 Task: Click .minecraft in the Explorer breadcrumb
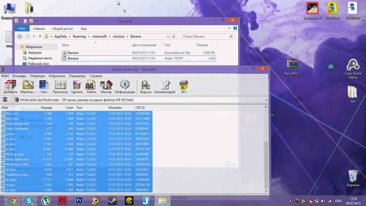point(99,36)
